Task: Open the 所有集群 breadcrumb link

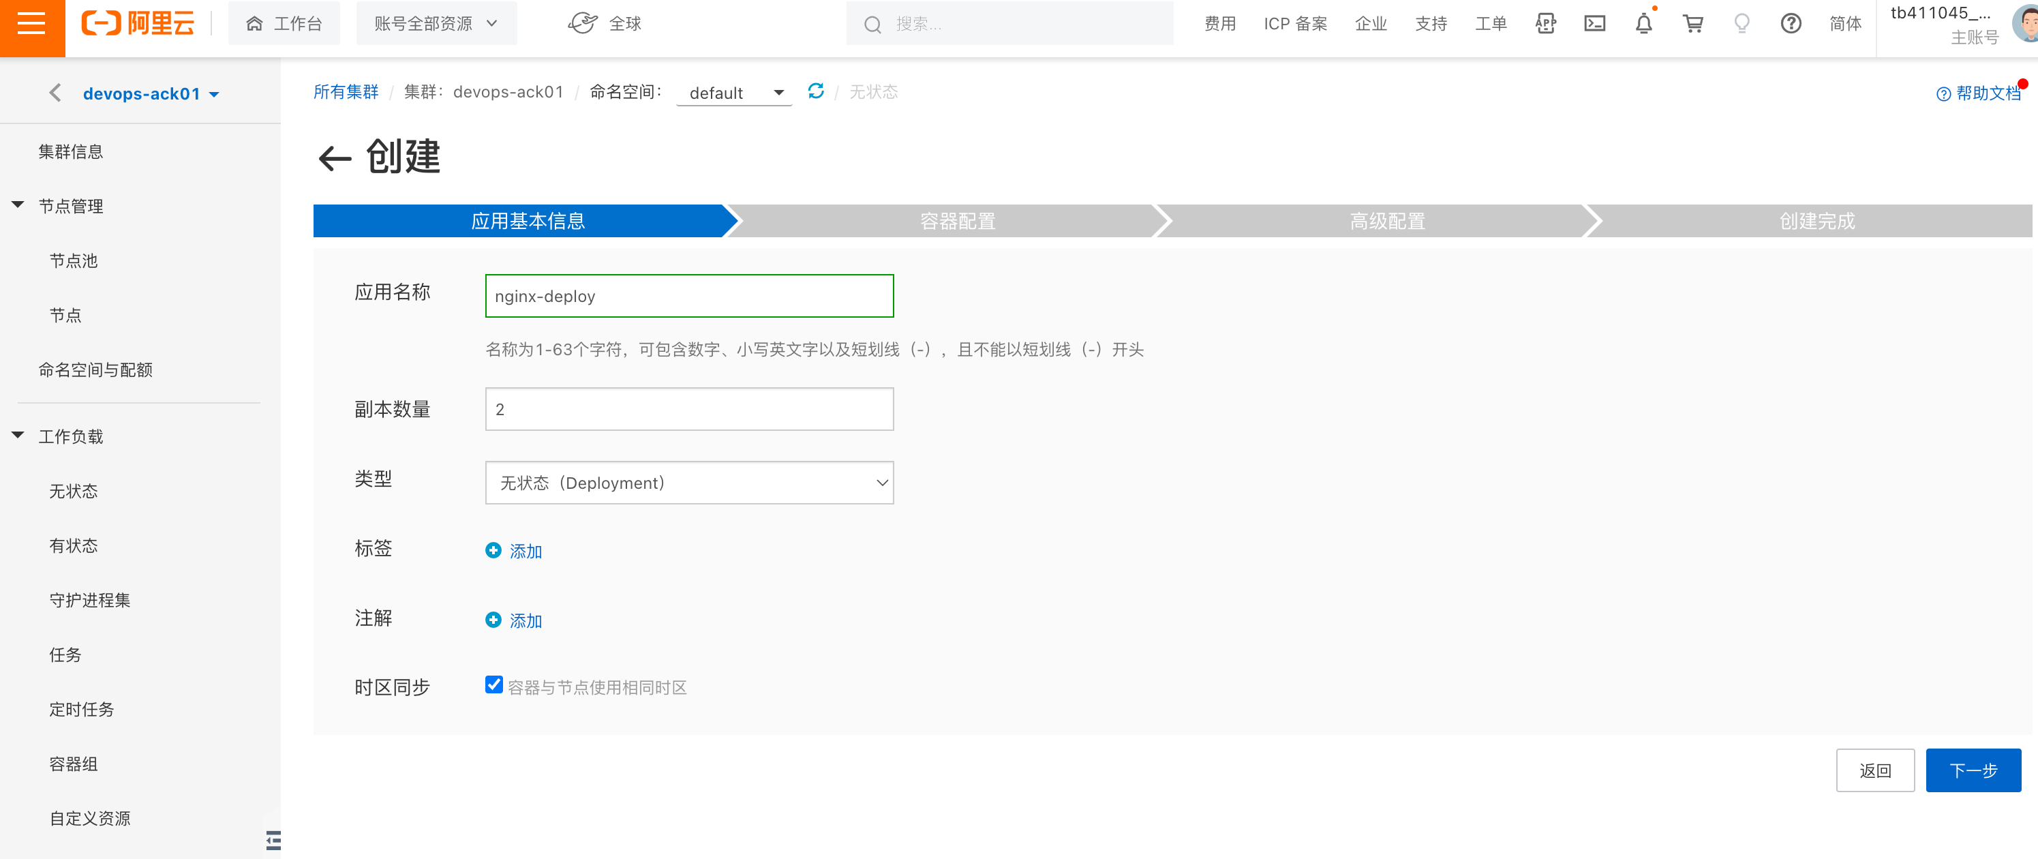Action: click(x=346, y=92)
